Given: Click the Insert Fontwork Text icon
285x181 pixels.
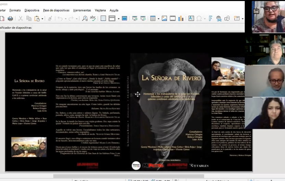Looking at the screenshot, I should pyautogui.click(x=210, y=18).
